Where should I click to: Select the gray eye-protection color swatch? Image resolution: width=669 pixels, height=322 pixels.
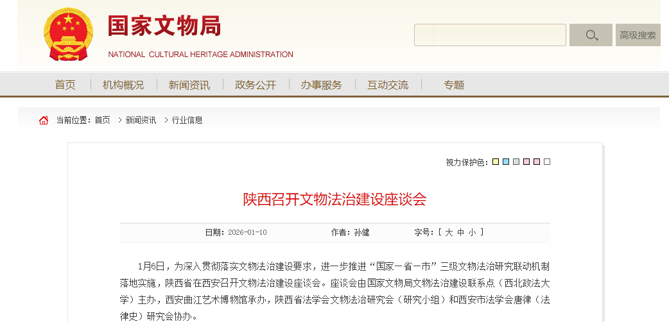click(x=516, y=162)
